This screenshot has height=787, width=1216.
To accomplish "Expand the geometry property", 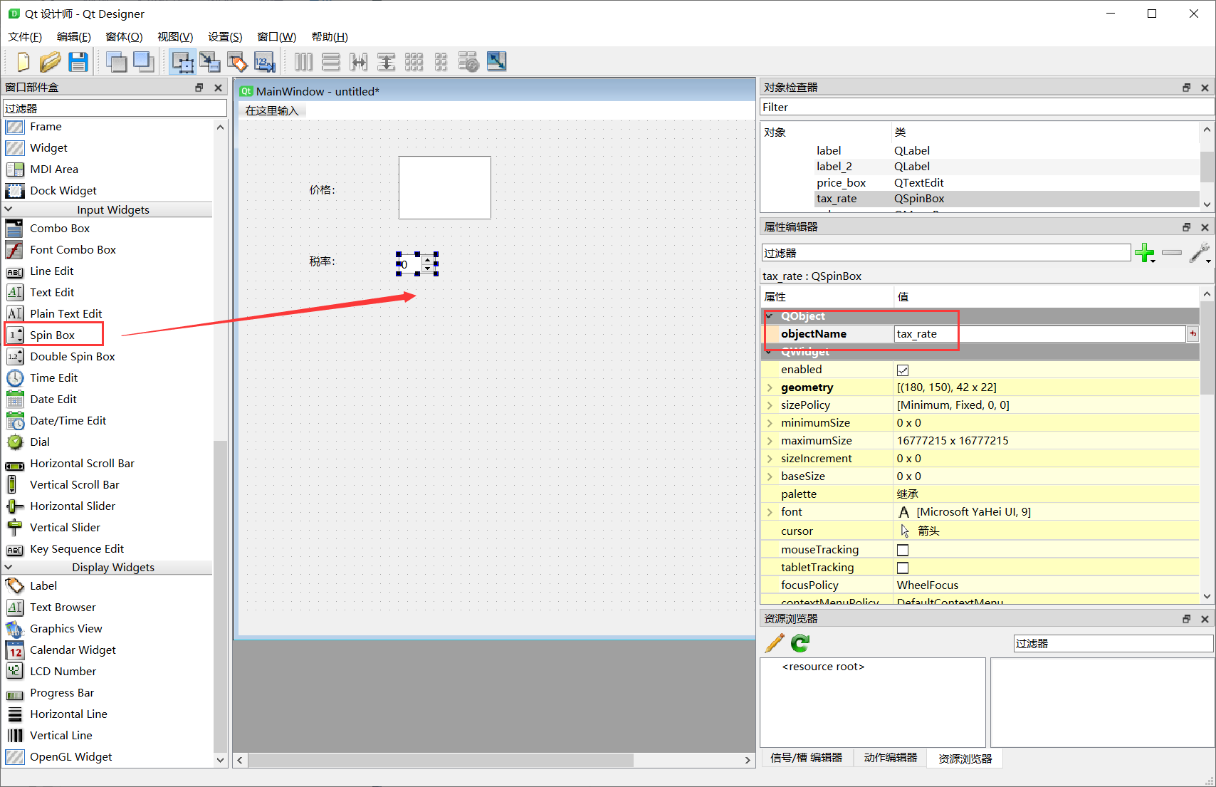I will coord(770,387).
